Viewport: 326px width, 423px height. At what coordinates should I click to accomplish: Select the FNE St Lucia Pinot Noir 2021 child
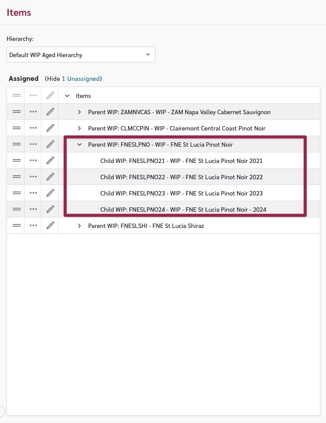[181, 161]
